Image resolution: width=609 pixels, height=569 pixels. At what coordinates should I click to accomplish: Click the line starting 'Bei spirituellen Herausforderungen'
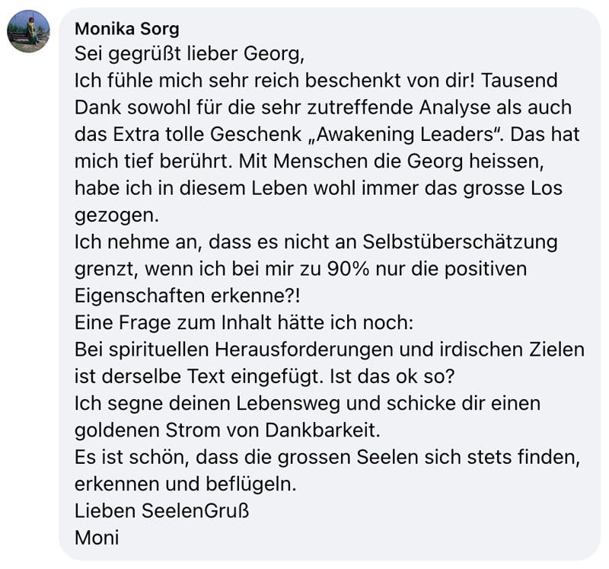pos(329,350)
